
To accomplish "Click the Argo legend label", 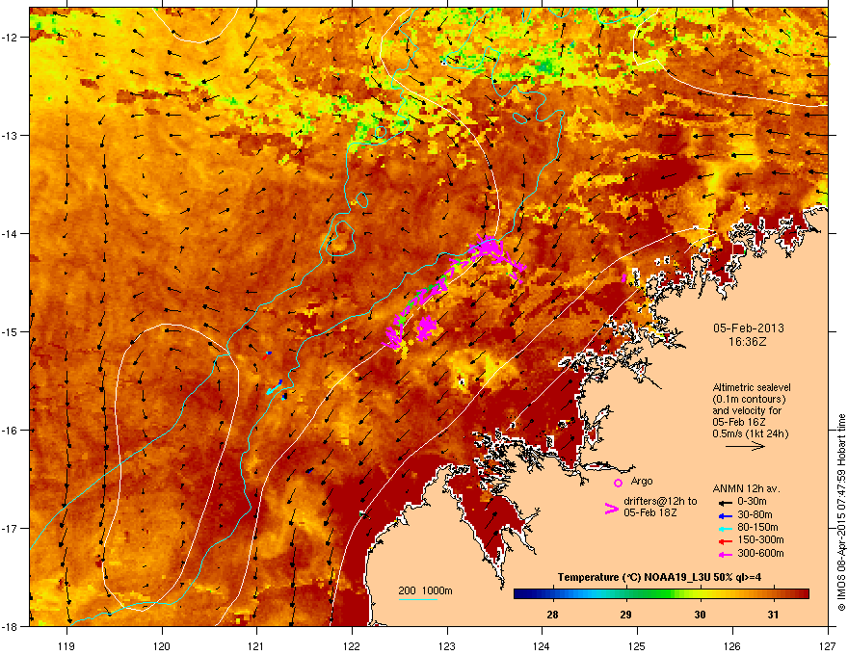I will coord(642,481).
